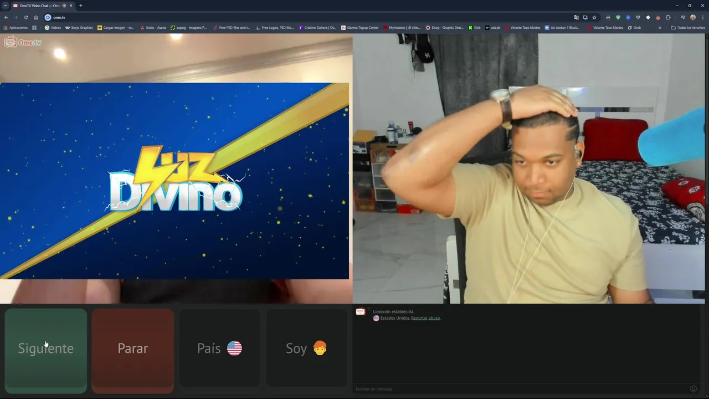Screen dimensions: 709x399
Task: Open the tab search dropdown arrow
Action: tap(5, 6)
